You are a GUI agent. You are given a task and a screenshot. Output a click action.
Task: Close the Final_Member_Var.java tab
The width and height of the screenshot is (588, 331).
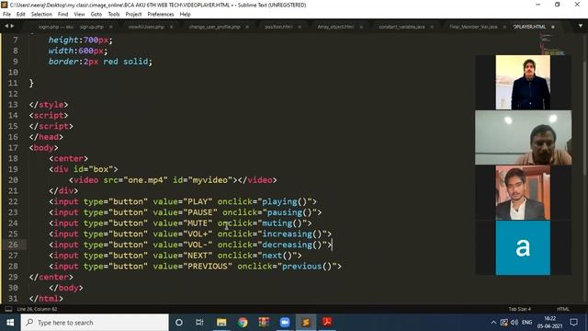(504, 27)
